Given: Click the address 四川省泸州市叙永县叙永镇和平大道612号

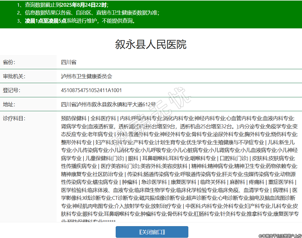Looking at the screenshot, I should point(108,104).
